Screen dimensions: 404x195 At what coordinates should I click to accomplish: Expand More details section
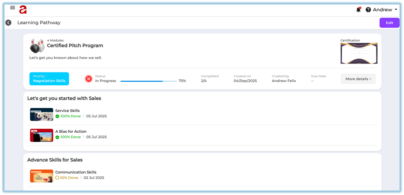point(358,79)
